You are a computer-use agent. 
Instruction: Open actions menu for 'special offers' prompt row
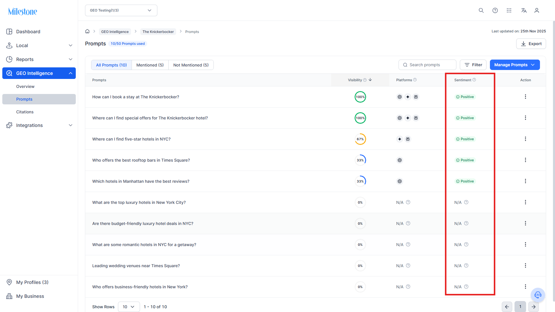click(526, 118)
